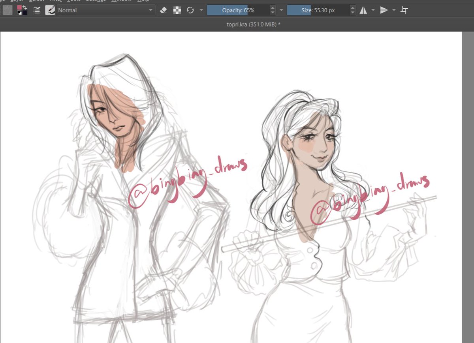Expand horizontal mirror options arrow
The image size is (474, 343).
pyautogui.click(x=373, y=10)
